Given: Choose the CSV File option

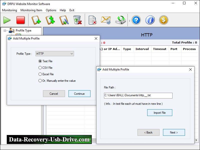Looking at the screenshot, I should 40,68.
